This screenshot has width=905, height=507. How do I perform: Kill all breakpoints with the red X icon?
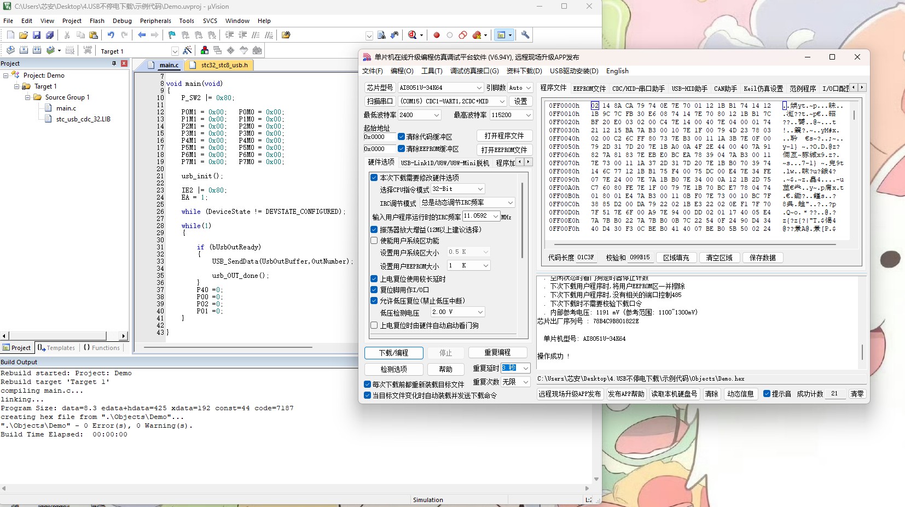coord(477,35)
